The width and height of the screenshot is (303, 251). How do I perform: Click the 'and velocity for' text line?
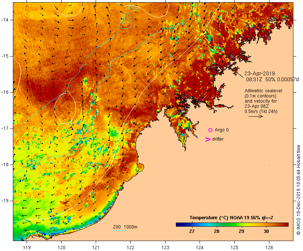point(261,101)
